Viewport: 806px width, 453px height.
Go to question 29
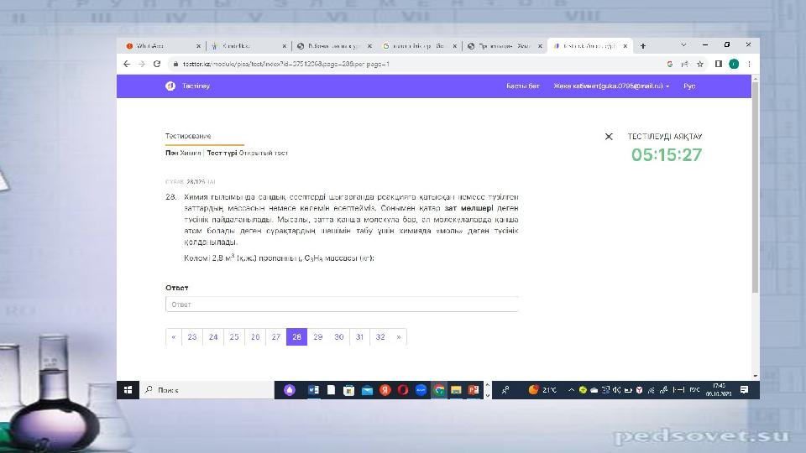[318, 337]
